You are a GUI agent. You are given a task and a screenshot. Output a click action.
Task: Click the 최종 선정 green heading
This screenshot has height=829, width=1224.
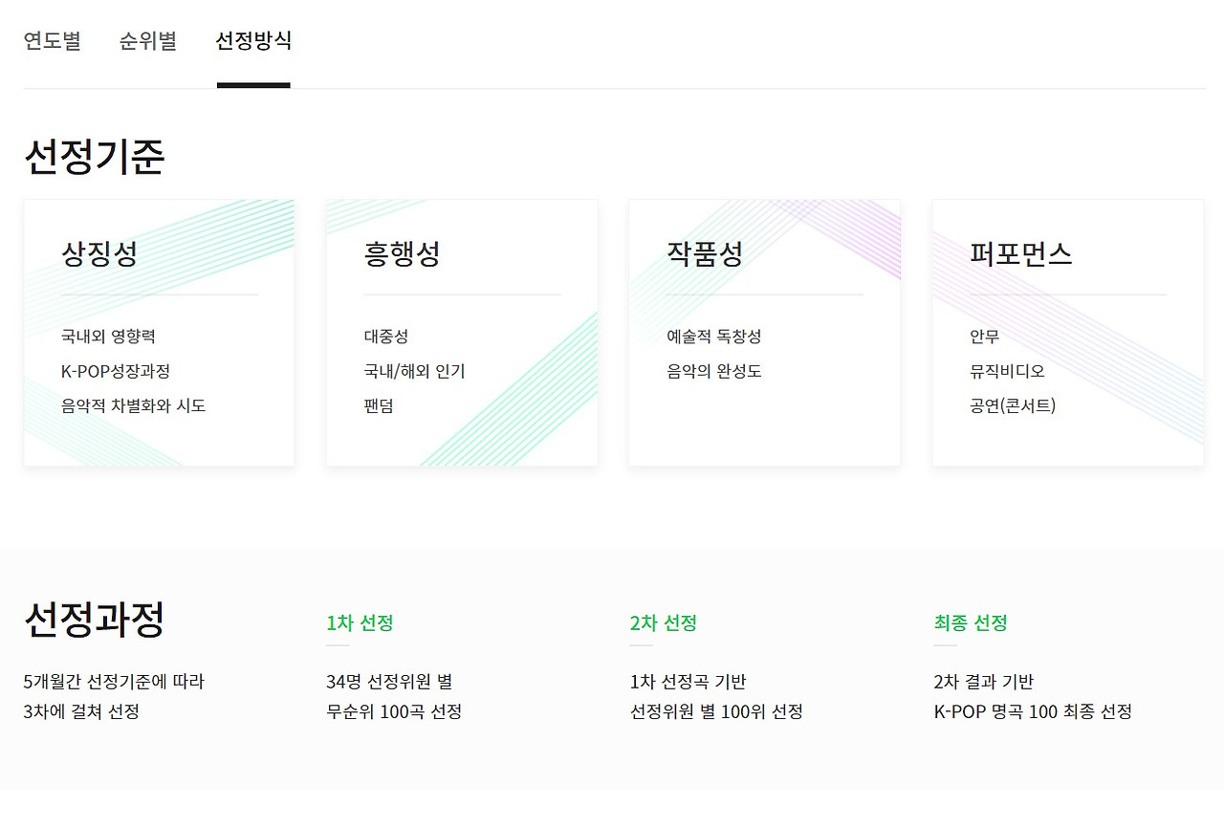point(971,623)
